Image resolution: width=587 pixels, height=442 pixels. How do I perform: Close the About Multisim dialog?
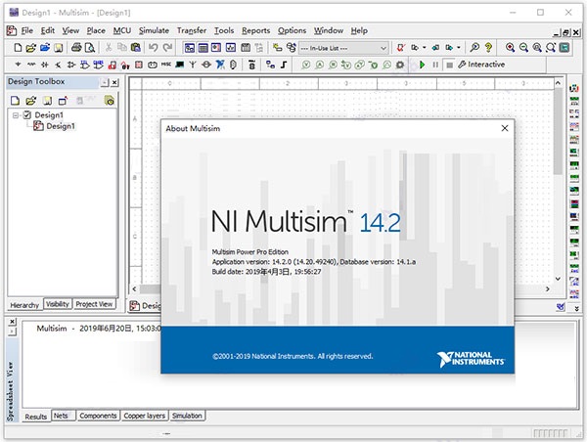(x=505, y=128)
